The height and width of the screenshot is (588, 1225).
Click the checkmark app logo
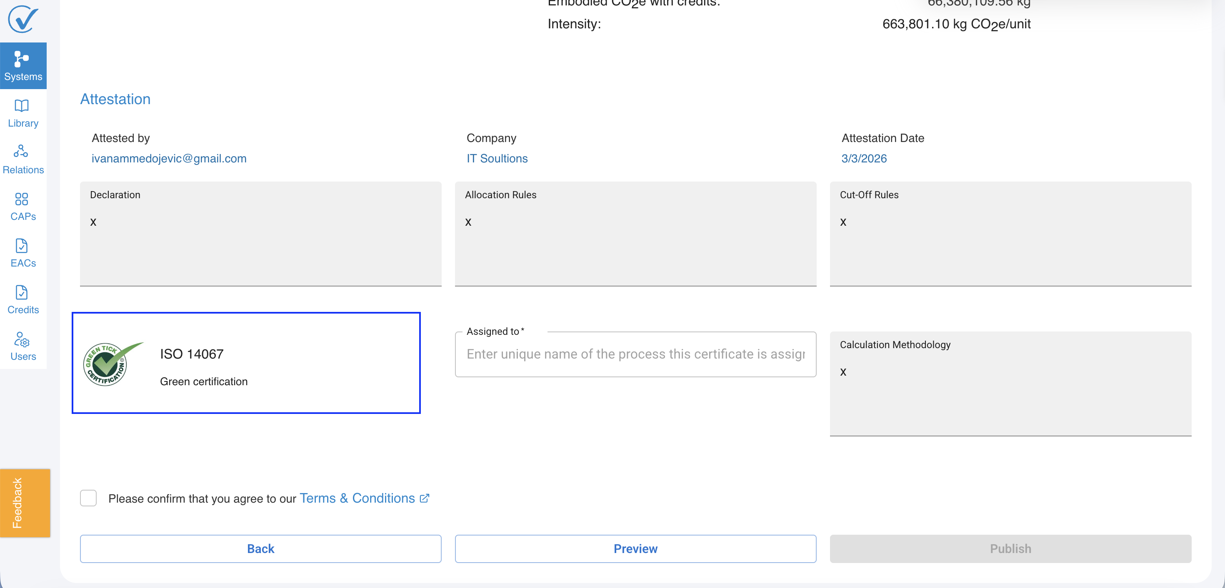coord(22,19)
